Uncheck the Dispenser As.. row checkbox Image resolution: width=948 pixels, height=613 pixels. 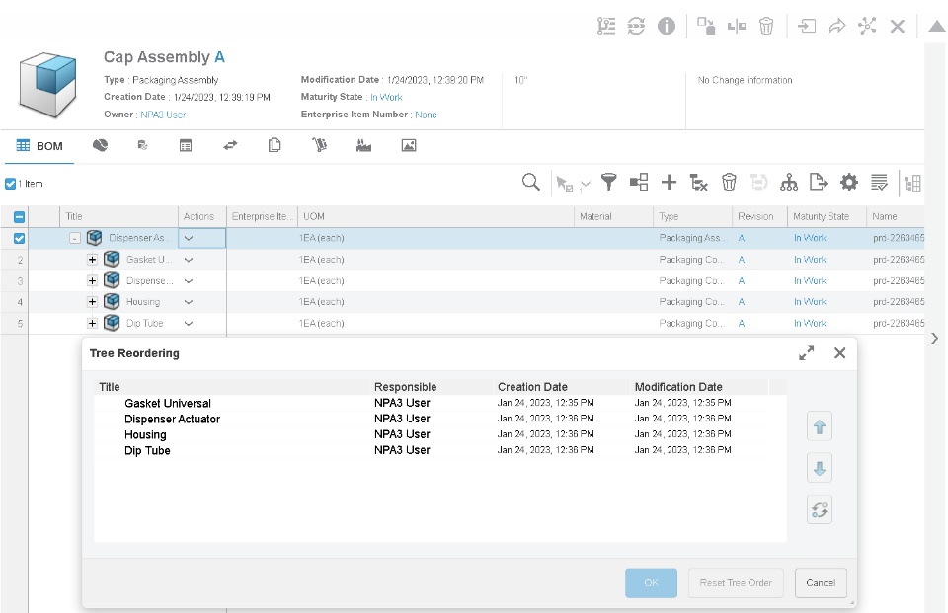pos(20,238)
